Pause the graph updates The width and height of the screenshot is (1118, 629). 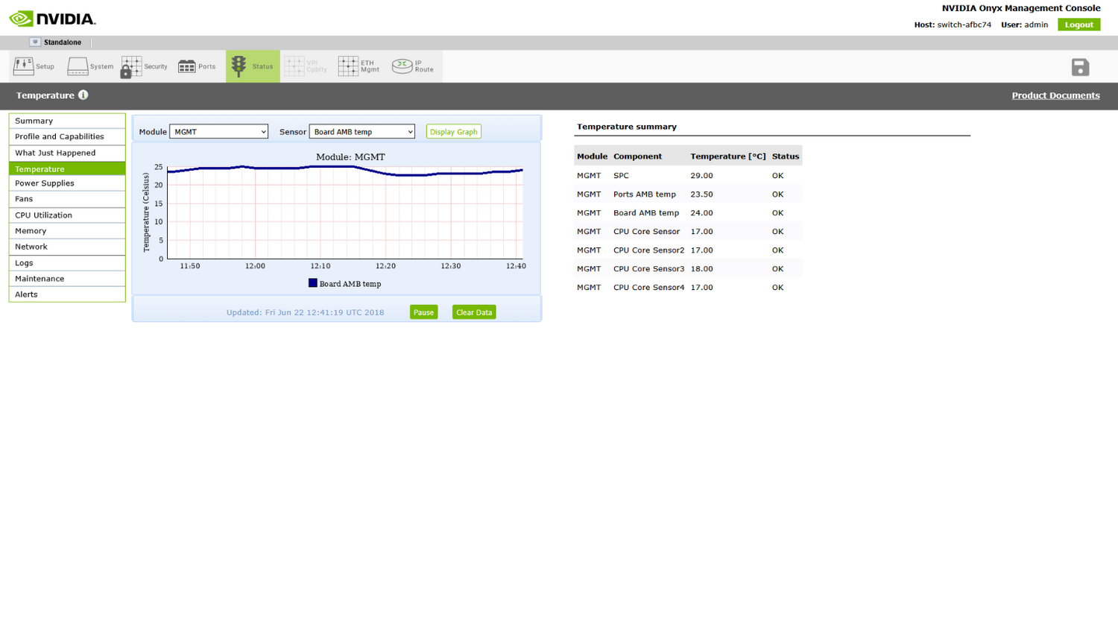423,312
